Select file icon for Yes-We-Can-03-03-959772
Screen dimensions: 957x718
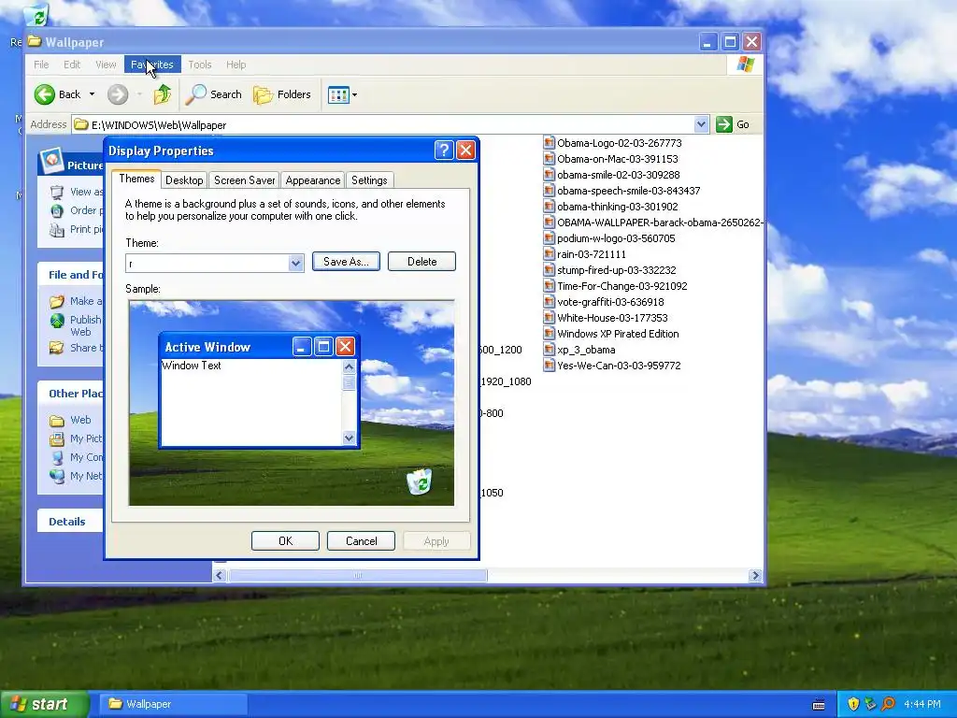(x=549, y=366)
